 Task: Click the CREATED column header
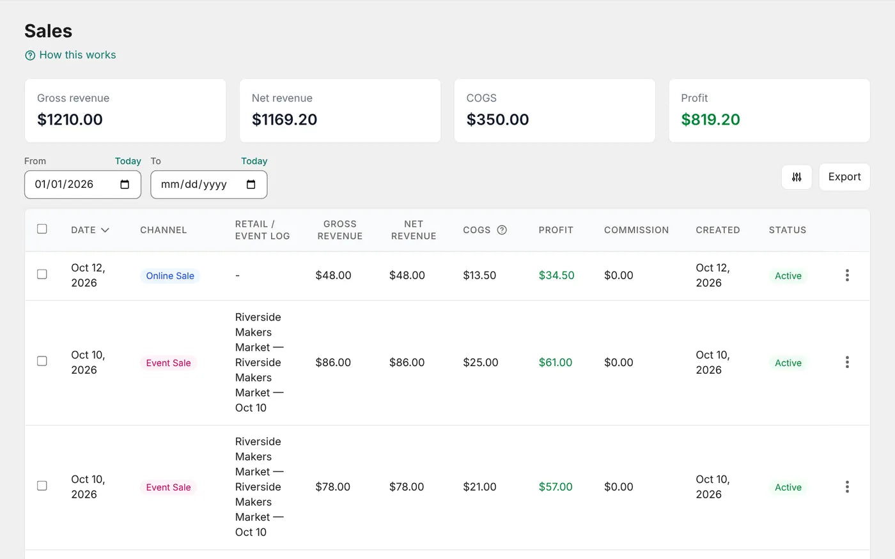(718, 230)
